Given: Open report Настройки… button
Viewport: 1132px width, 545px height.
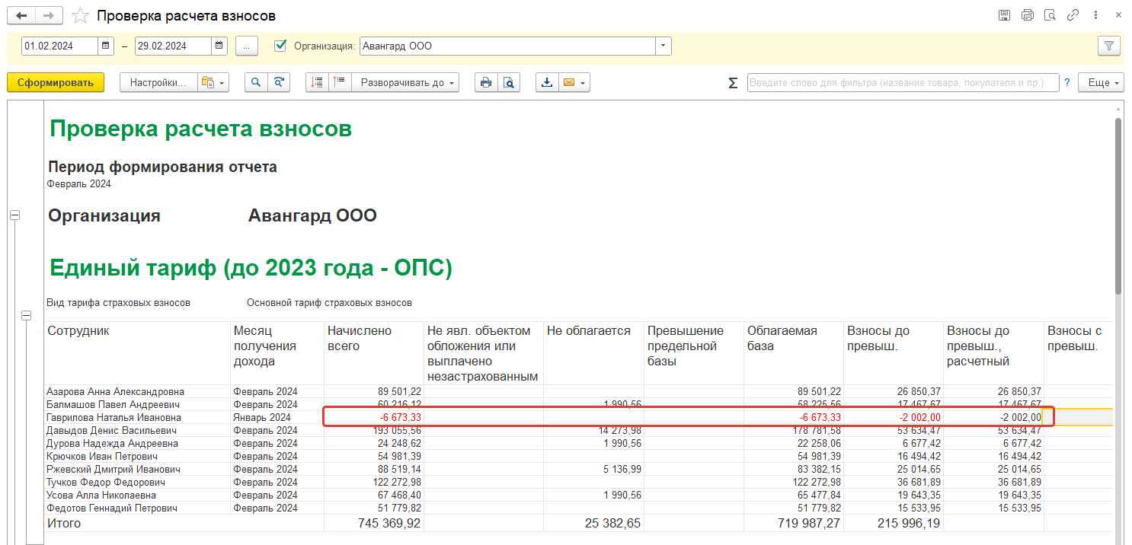Looking at the screenshot, I should coord(158,82).
